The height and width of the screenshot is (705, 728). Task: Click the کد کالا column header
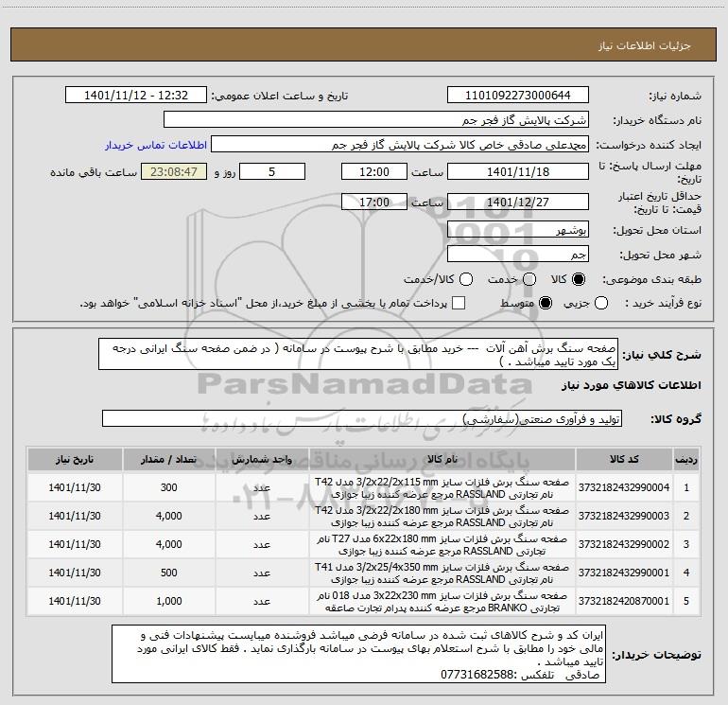624,460
